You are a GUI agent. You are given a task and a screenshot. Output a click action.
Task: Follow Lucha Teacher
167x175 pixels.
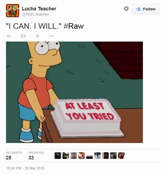click(x=146, y=9)
